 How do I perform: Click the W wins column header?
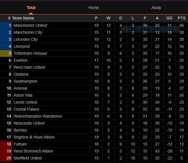tap(109, 18)
